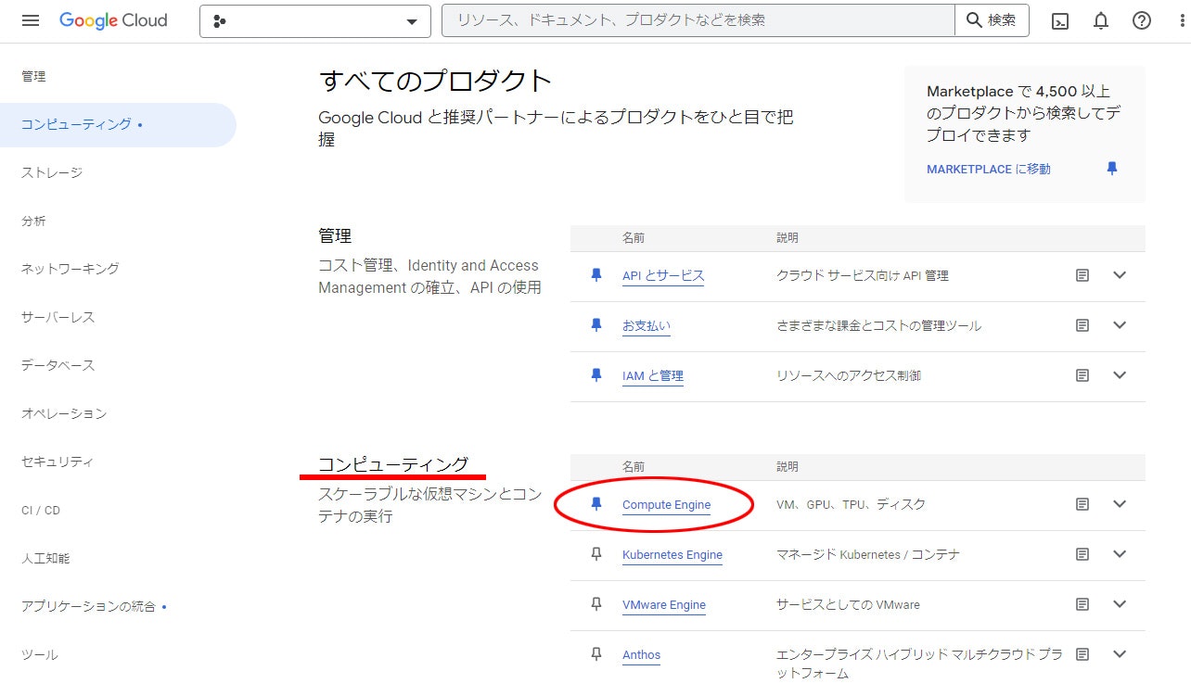Select ネットワーキング in the left sidebar
Viewport: 1191px width, 696px height.
pyautogui.click(x=70, y=269)
